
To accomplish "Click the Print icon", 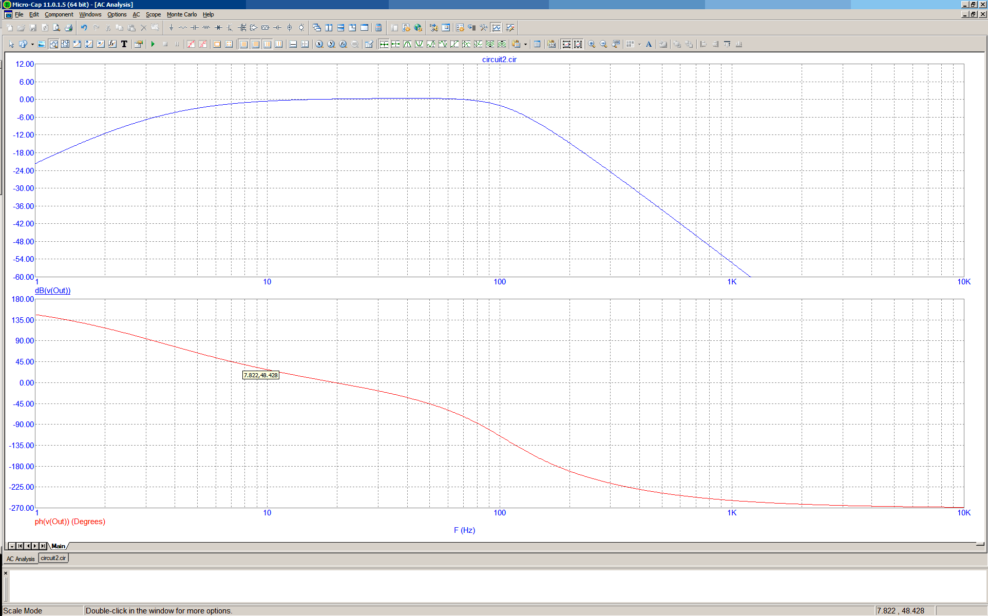I will coord(68,28).
